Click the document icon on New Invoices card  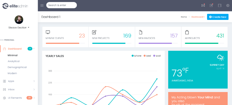140,32
